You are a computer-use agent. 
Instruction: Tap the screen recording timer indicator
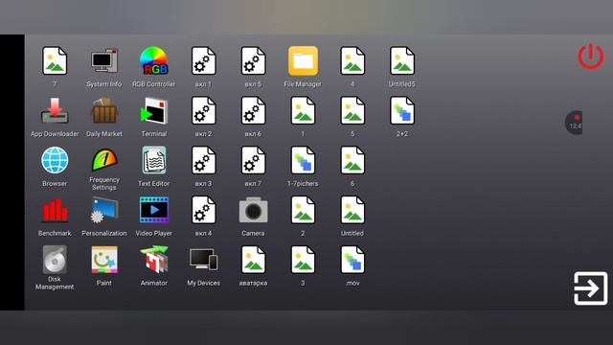[x=574, y=123]
